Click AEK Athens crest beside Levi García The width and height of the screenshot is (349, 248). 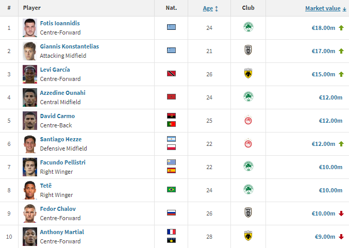point(248,74)
